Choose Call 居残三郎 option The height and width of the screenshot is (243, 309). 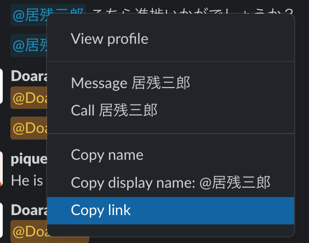(x=170, y=110)
